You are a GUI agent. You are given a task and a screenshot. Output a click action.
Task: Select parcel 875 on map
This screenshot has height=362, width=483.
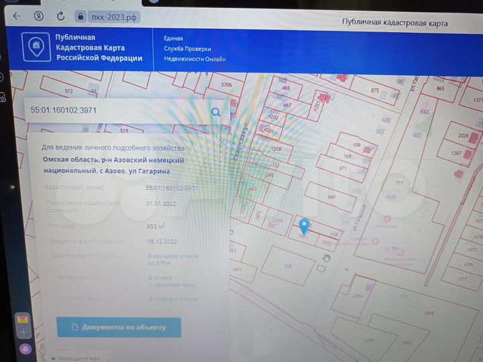point(375,90)
